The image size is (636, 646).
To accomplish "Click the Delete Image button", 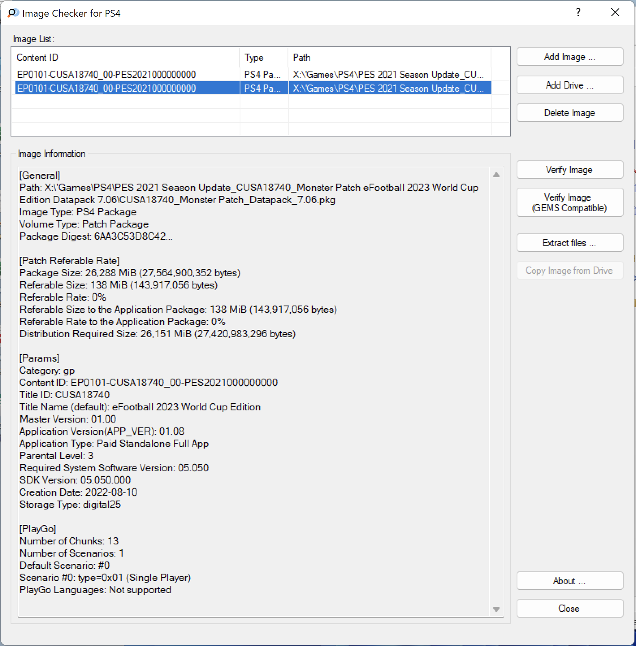I will coord(570,113).
